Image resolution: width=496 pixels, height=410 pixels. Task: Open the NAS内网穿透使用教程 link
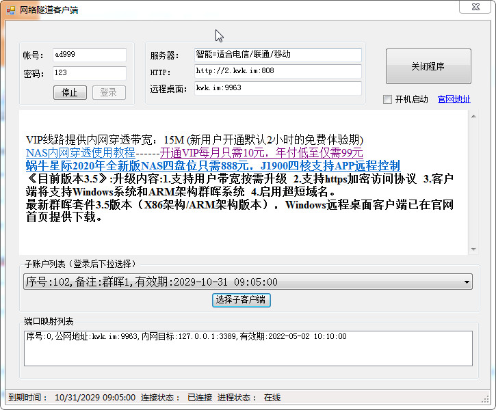point(81,152)
